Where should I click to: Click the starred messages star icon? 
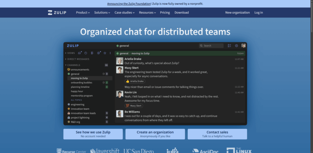(x=105, y=53)
